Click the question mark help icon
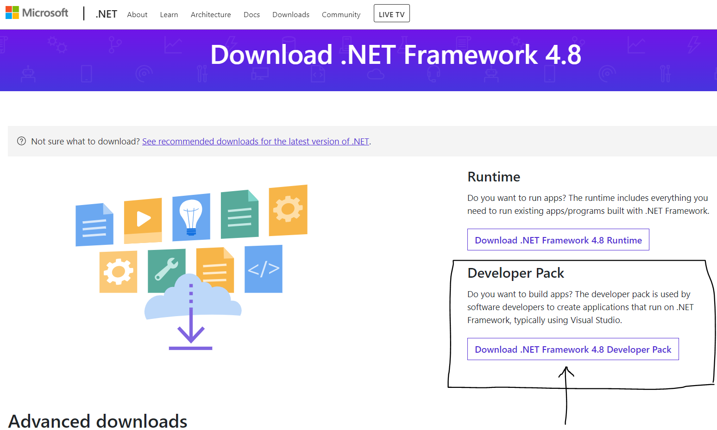 click(21, 141)
